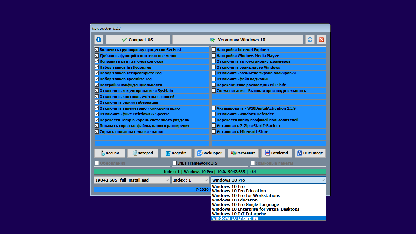Click the red power-off icon button
Viewport: 416px width, 234px height.
tap(321, 40)
